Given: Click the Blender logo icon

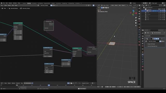Looking at the screenshot, I should 2,3.
